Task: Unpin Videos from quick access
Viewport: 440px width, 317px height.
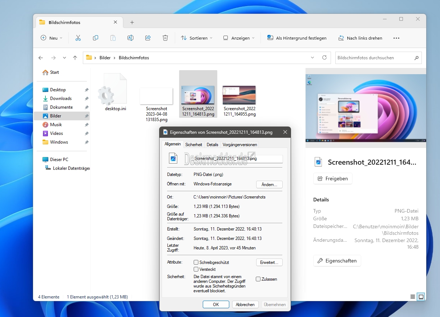Action: point(86,133)
